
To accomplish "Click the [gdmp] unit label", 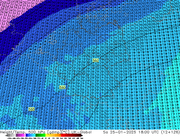I will pyautogui.click(x=54, y=132).
